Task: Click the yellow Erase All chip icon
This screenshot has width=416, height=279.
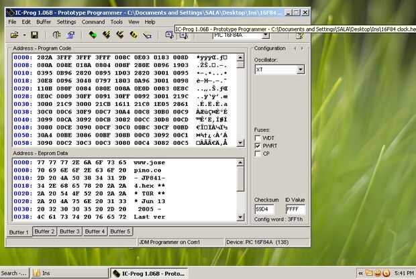Action: (134, 35)
